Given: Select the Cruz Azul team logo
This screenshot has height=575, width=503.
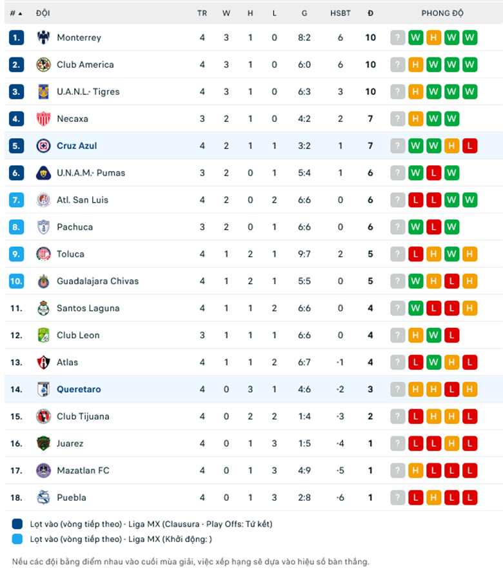Looking at the screenshot, I should click(43, 146).
